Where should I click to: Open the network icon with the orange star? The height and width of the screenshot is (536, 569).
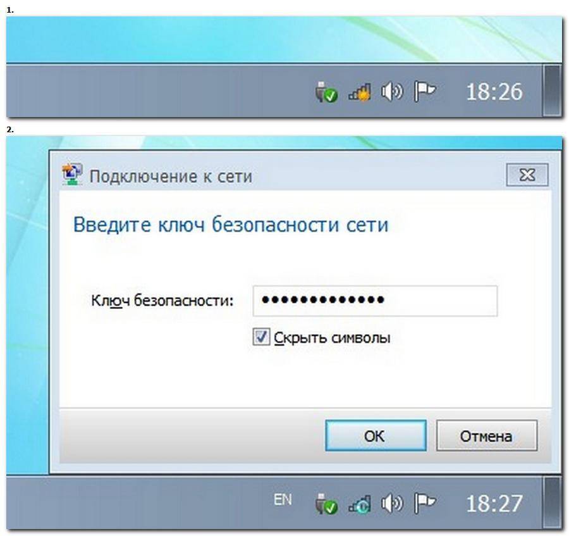pyautogui.click(x=360, y=92)
